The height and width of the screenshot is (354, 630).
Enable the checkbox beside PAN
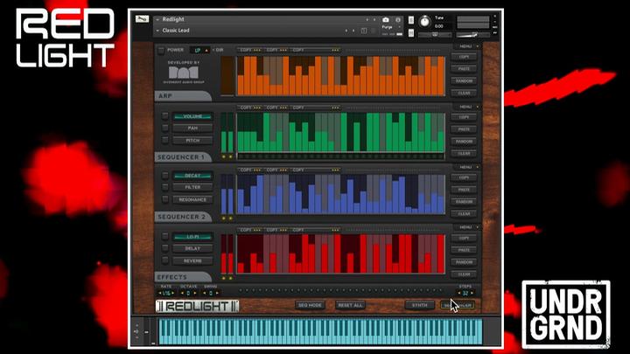[164, 128]
